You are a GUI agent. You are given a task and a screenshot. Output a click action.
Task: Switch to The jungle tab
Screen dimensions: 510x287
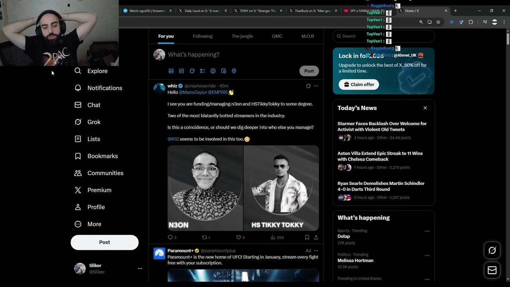pos(242,36)
